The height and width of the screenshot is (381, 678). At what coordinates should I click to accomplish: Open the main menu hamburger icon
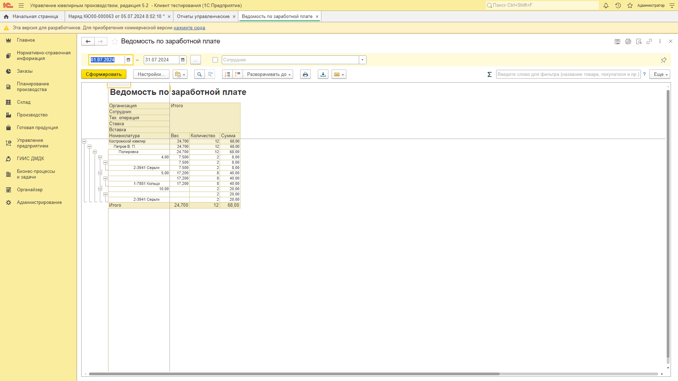[x=21, y=6]
